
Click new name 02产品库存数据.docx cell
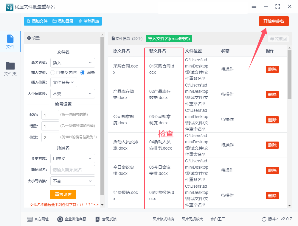coord(160,95)
